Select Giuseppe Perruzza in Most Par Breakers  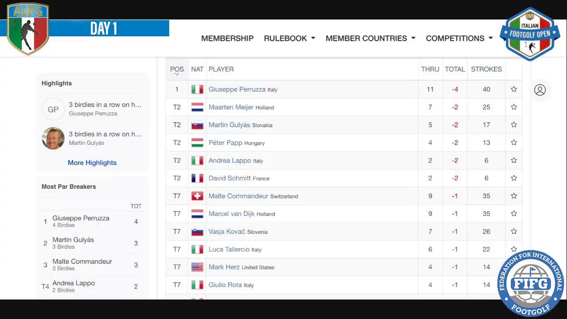[x=81, y=218]
